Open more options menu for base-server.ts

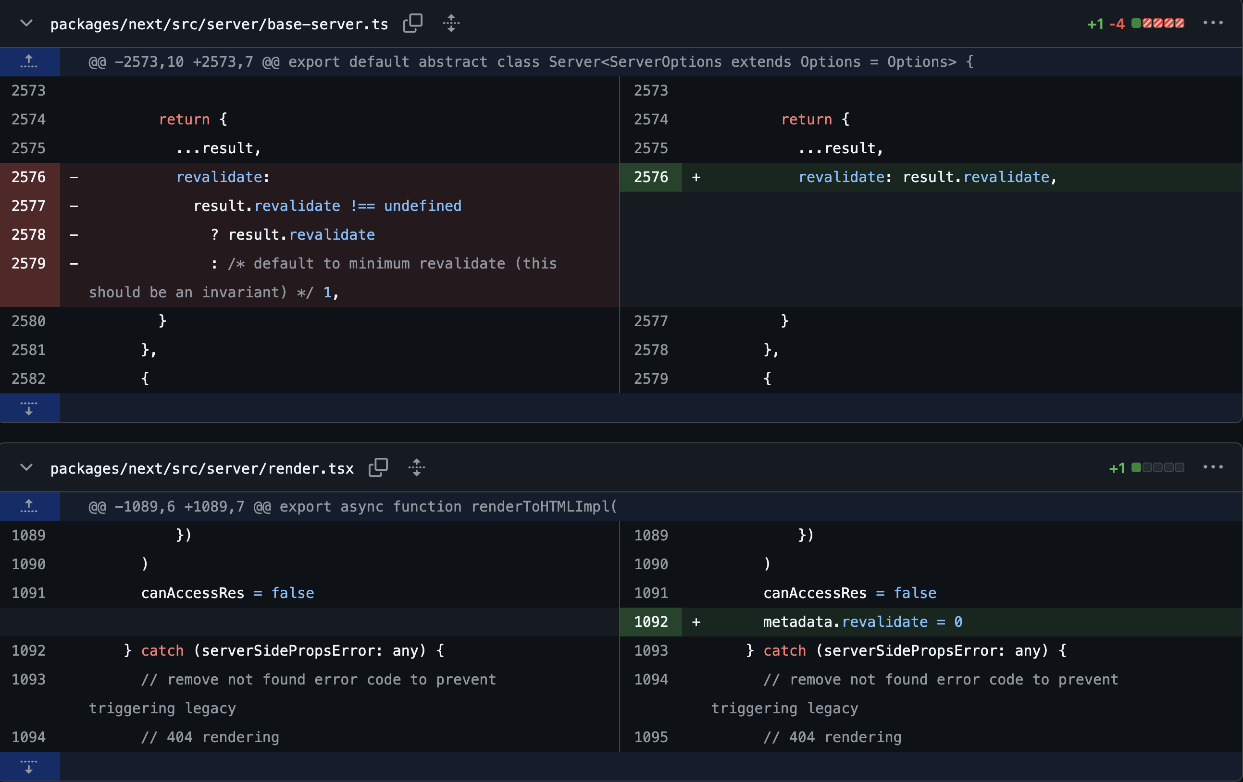point(1213,23)
